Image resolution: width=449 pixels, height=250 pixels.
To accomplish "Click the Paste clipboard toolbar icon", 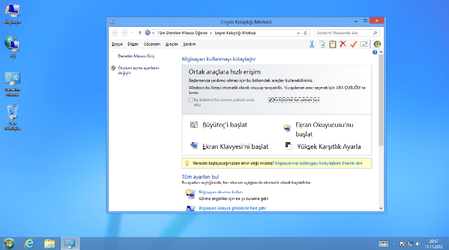I will tap(332, 44).
